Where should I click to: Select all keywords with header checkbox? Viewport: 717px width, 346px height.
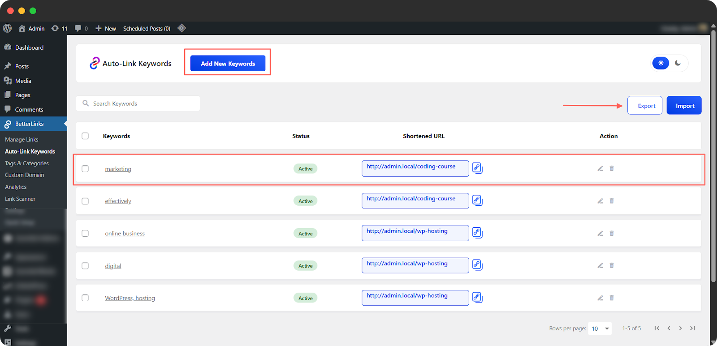[x=85, y=136]
